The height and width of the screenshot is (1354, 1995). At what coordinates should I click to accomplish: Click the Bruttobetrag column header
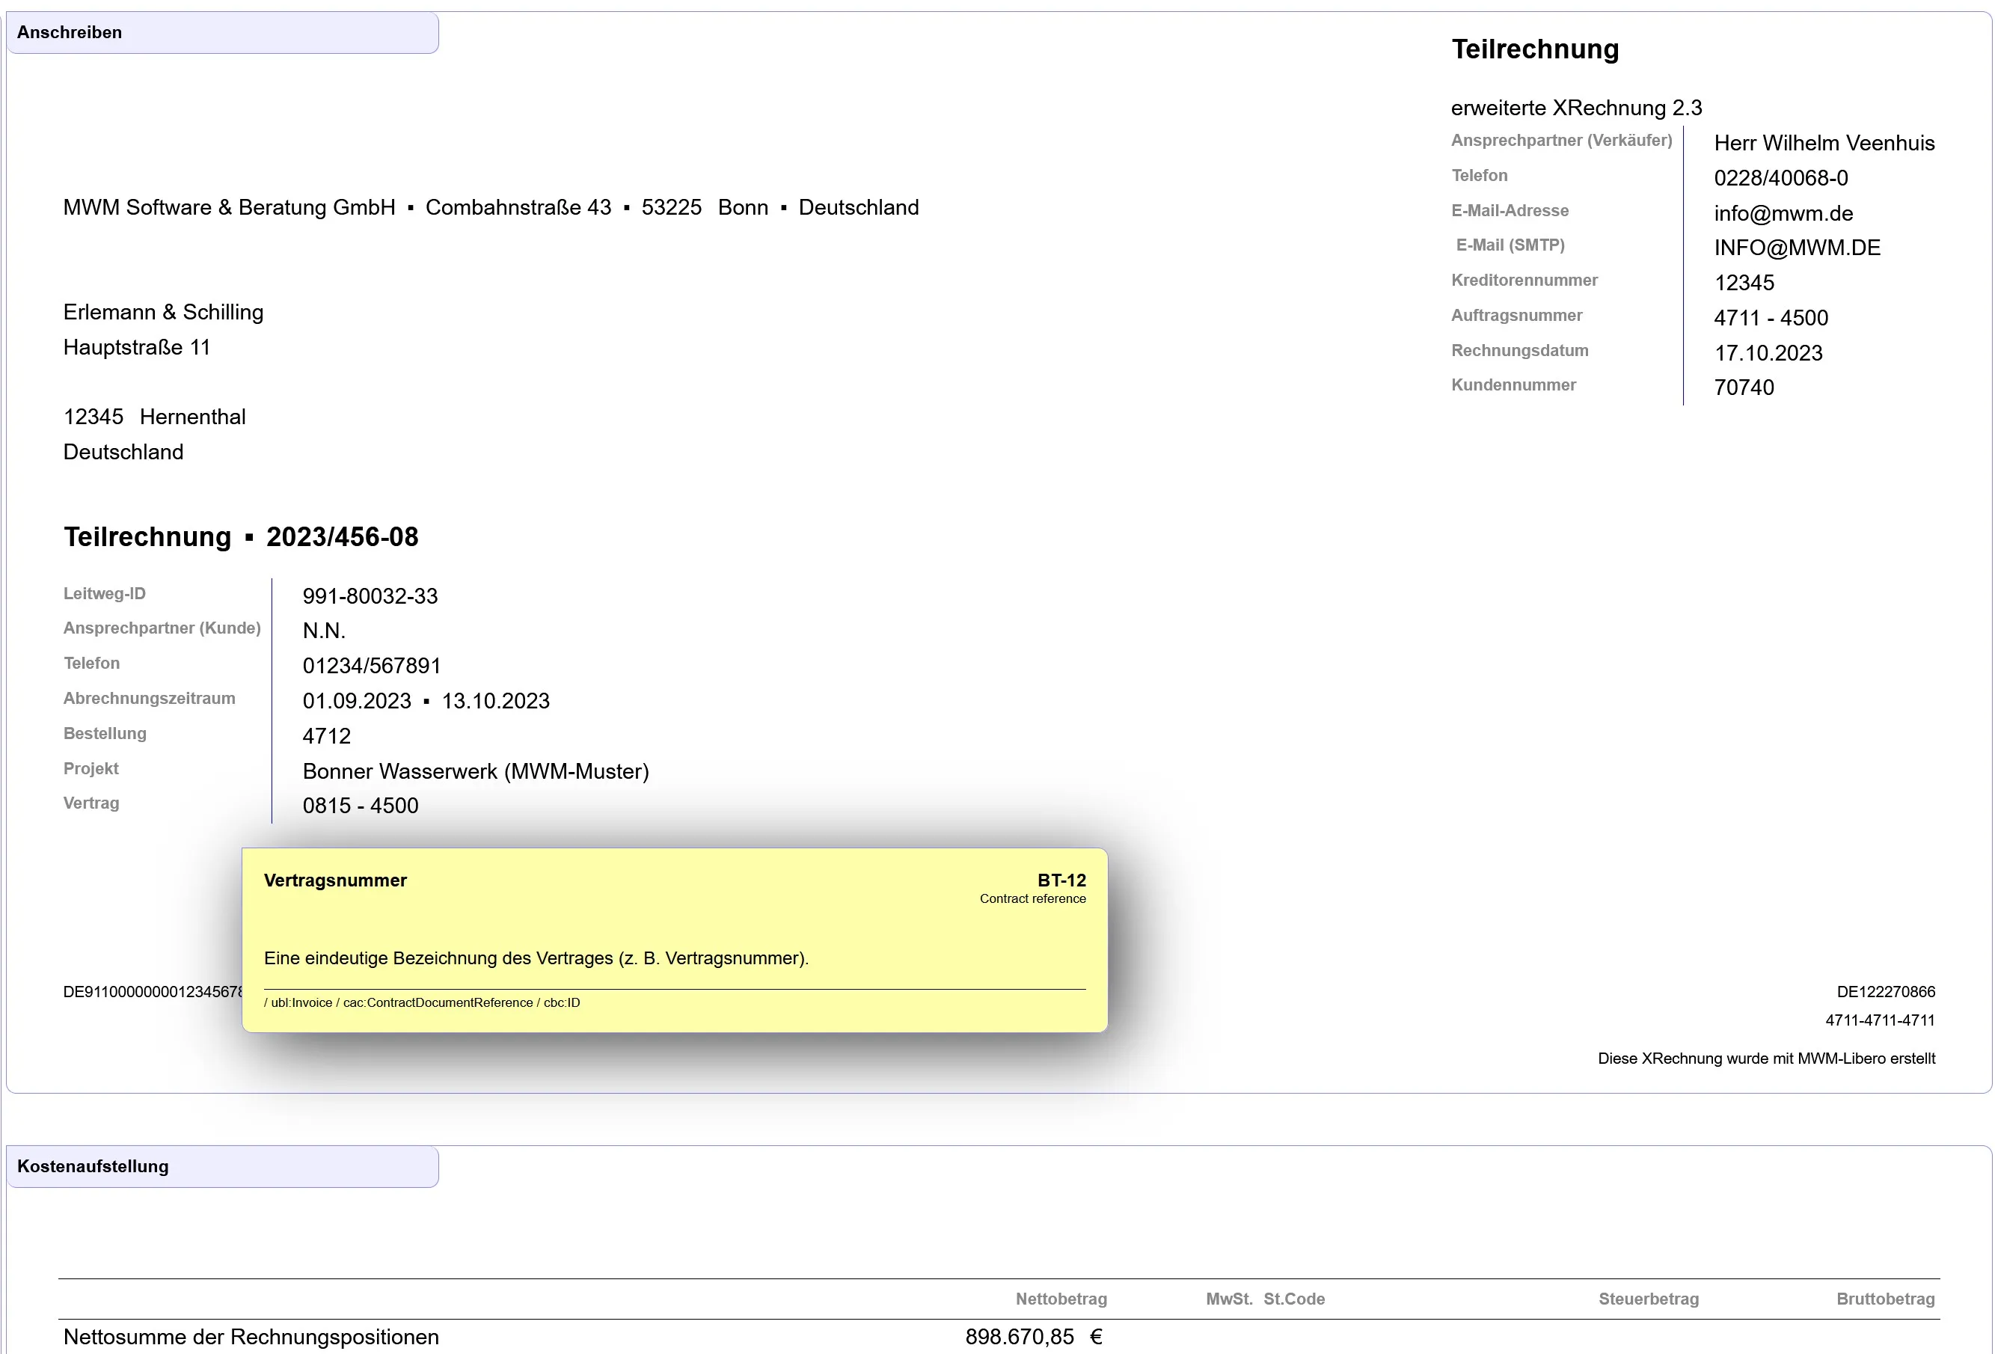pos(1886,1300)
